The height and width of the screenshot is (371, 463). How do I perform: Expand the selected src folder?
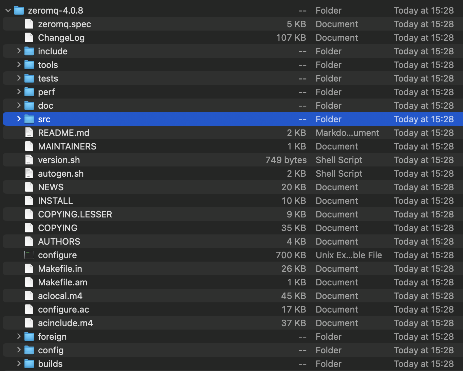(x=19, y=119)
